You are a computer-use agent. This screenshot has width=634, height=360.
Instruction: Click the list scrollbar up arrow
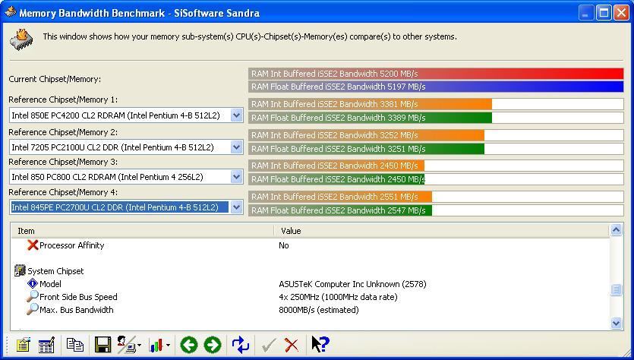616,230
